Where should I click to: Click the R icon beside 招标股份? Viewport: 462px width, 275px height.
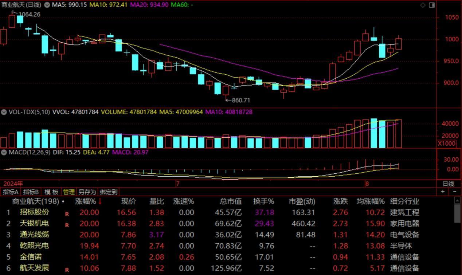(x=67, y=214)
